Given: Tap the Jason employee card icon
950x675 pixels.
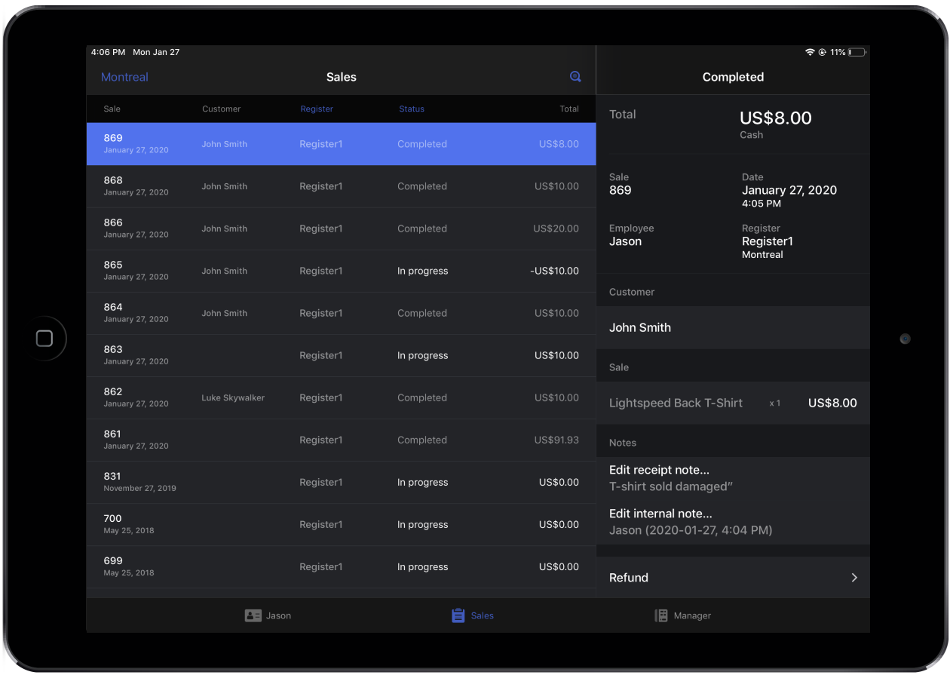Looking at the screenshot, I should point(253,615).
